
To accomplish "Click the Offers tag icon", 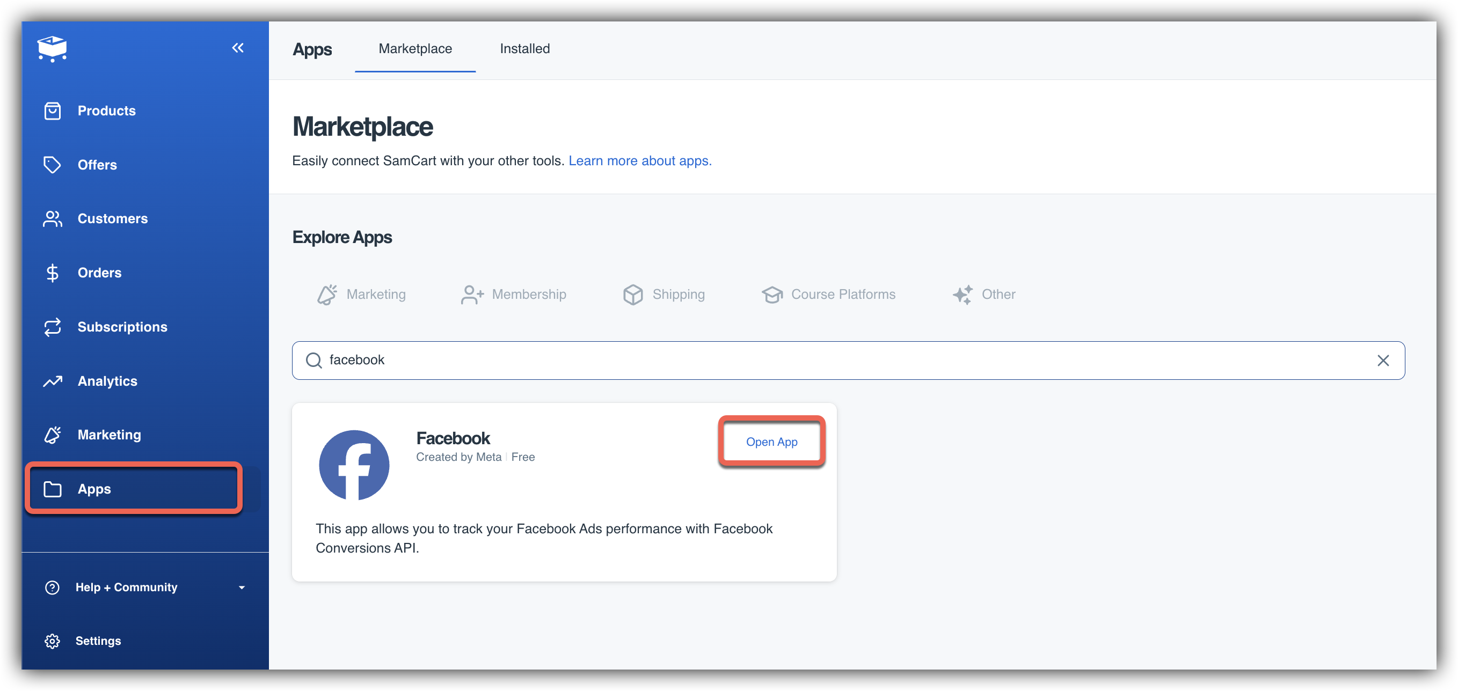I will coord(52,165).
